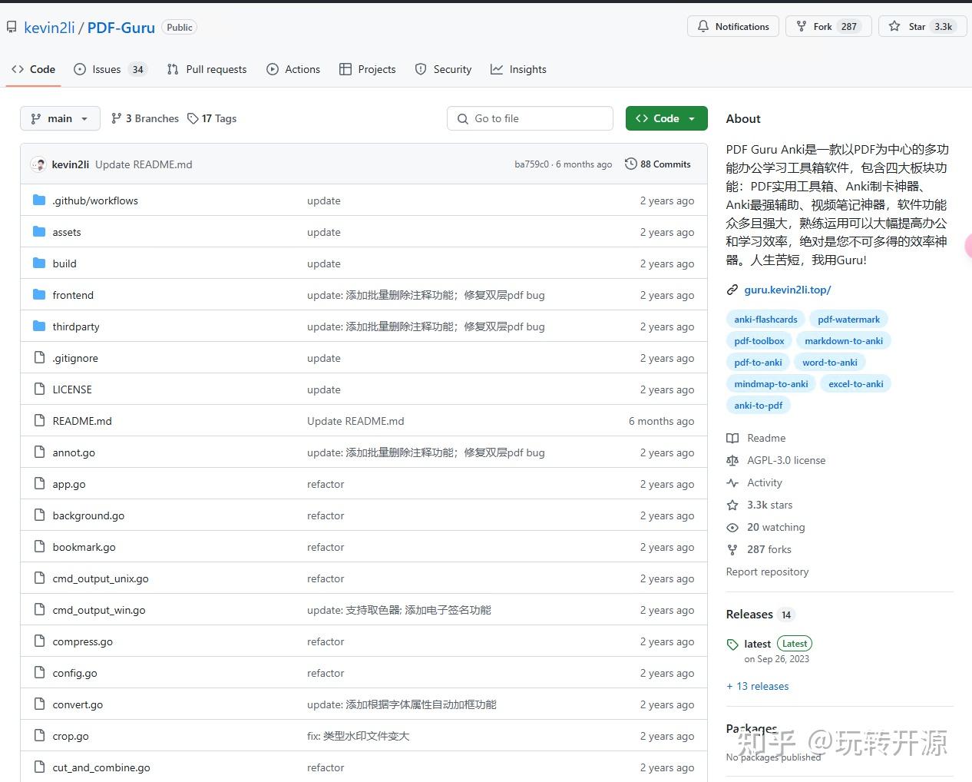Image resolution: width=972 pixels, height=782 pixels.
Task: Open the cmd_output_win.go file
Action: pos(99,610)
